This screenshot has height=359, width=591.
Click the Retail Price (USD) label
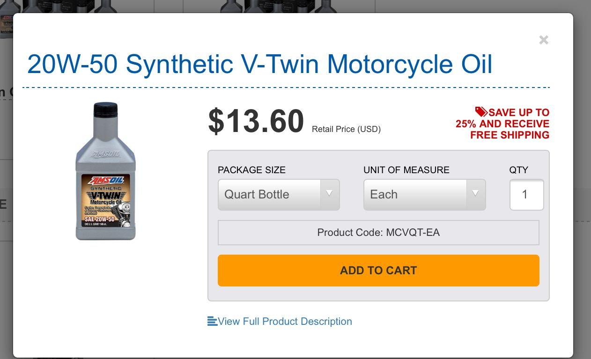tap(346, 129)
